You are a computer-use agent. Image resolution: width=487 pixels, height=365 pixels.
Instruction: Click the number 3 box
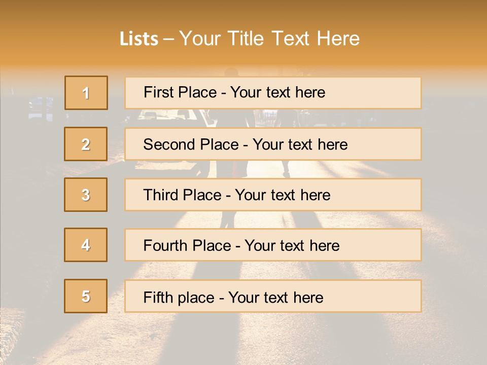click(x=86, y=195)
